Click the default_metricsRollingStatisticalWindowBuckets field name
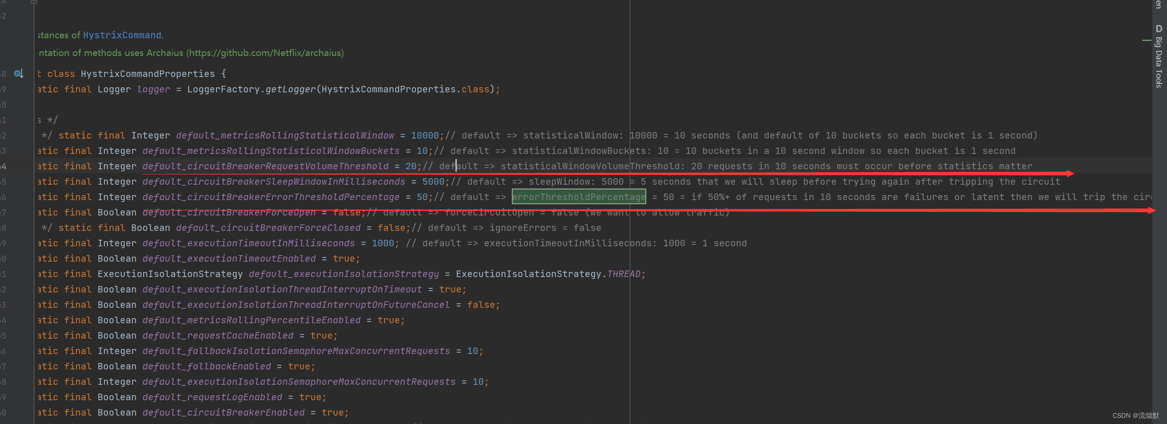Image resolution: width=1167 pixels, height=424 pixels. (271, 151)
